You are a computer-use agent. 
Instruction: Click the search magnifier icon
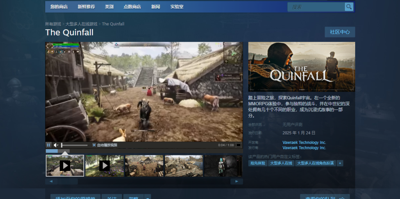coord(349,7)
